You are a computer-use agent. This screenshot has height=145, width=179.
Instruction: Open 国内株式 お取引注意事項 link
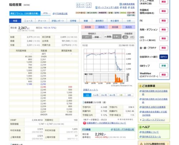pos(154,107)
